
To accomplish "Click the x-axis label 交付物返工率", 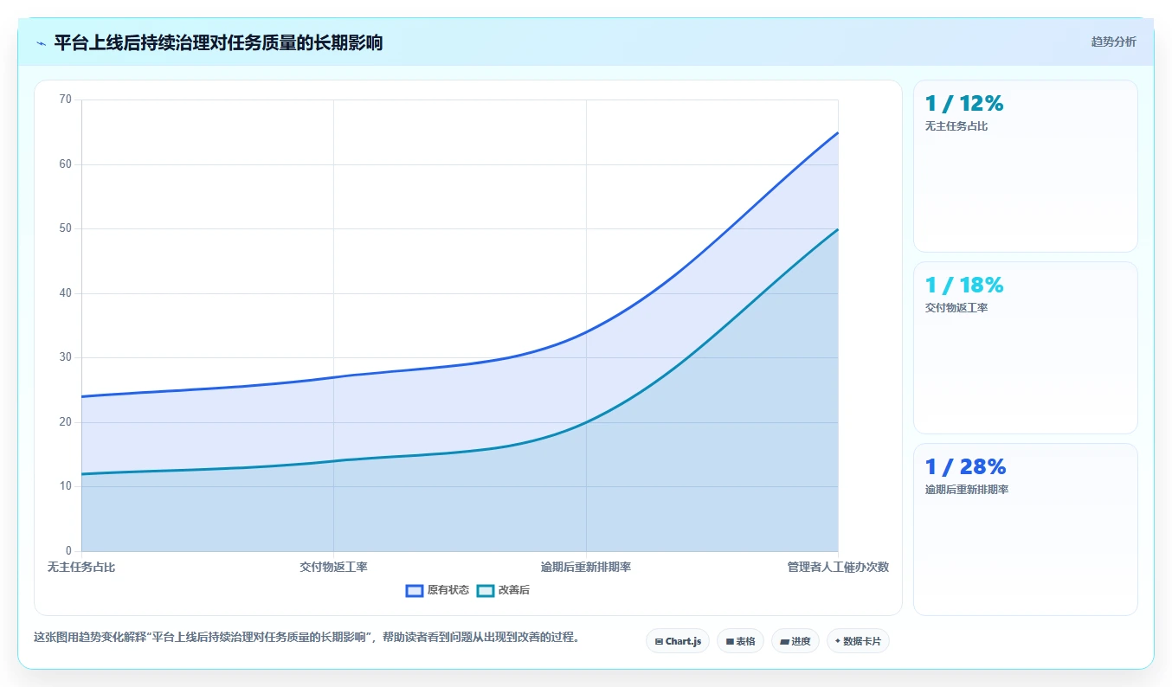I will [334, 568].
